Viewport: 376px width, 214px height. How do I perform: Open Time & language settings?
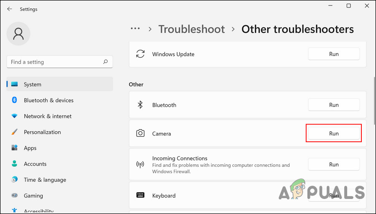pos(45,180)
